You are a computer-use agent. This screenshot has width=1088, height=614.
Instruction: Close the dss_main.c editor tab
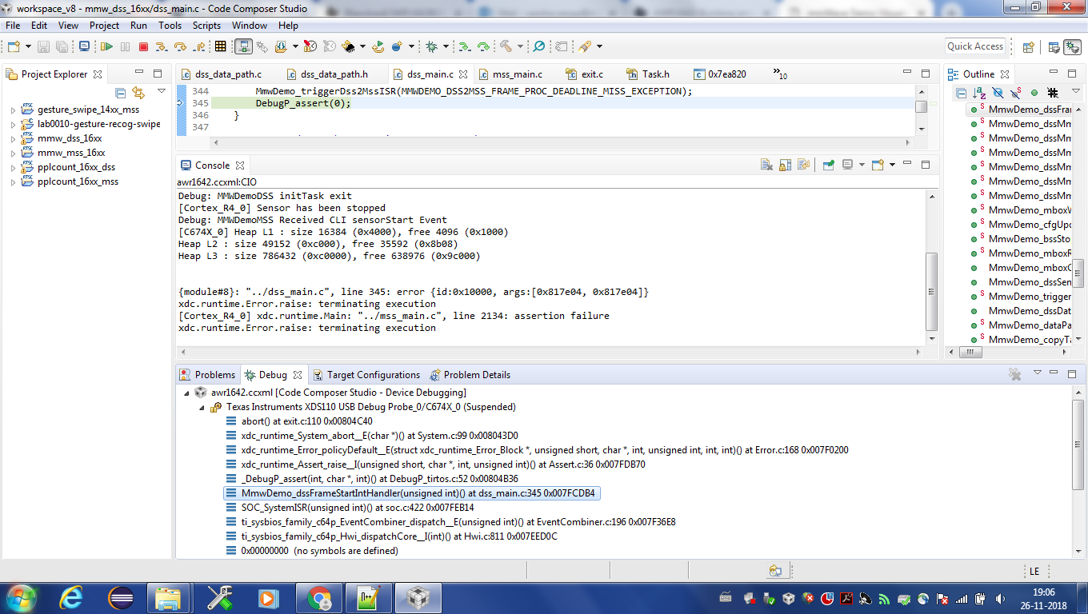pyautogui.click(x=463, y=74)
